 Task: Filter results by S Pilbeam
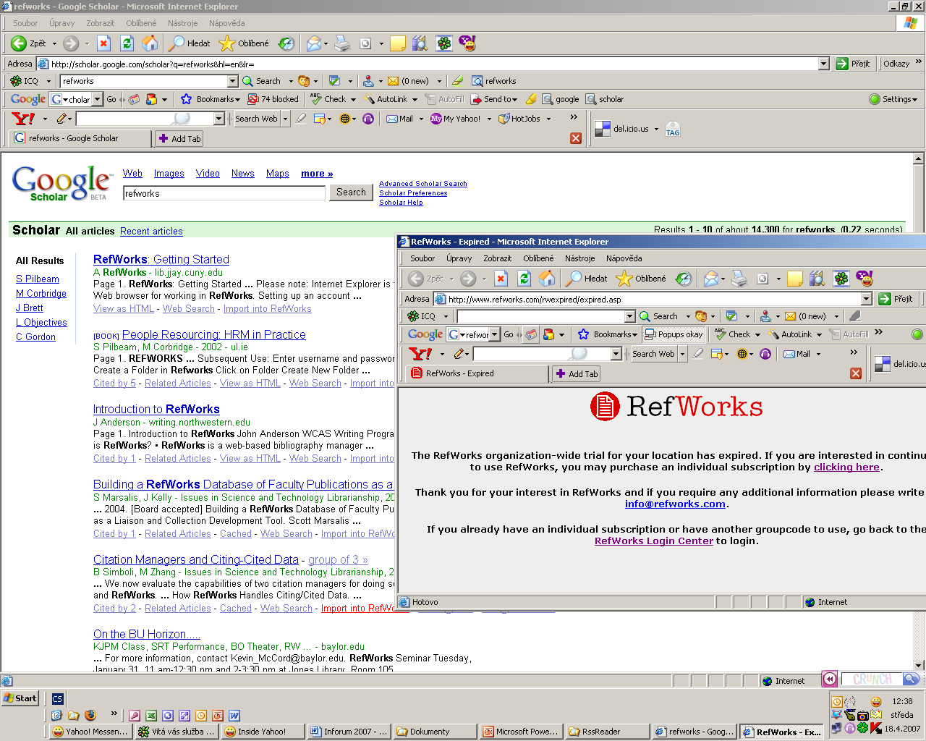(x=38, y=279)
